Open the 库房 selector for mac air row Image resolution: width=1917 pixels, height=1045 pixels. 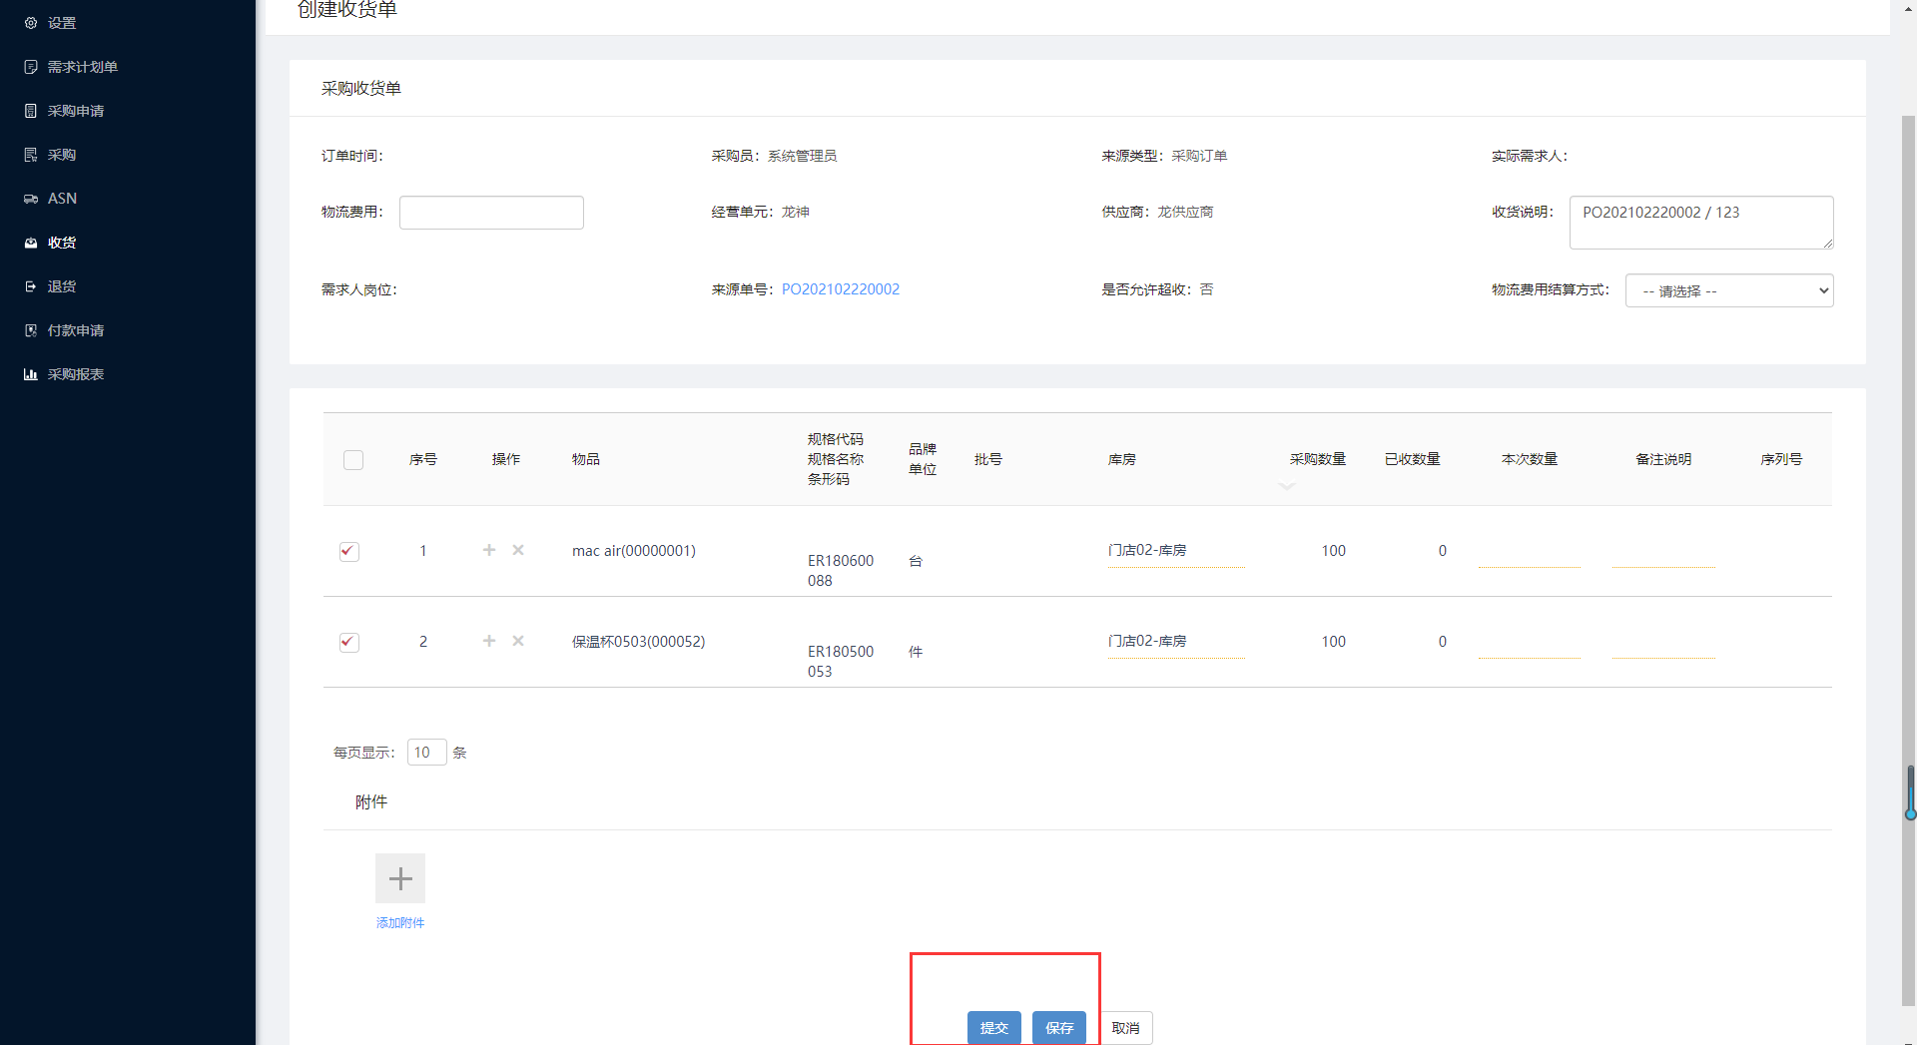coord(1176,551)
